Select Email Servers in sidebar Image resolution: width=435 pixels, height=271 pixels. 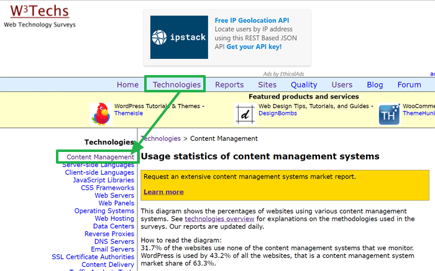[x=112, y=249]
